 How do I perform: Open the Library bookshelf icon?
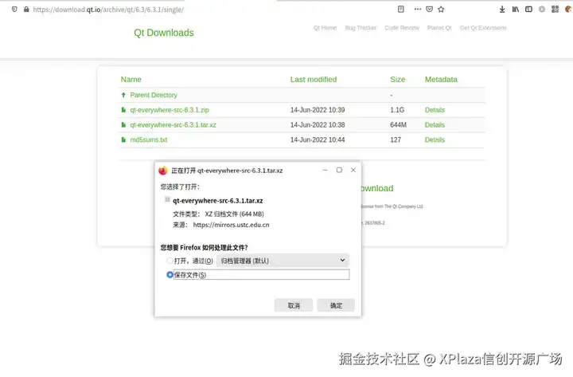click(x=515, y=9)
